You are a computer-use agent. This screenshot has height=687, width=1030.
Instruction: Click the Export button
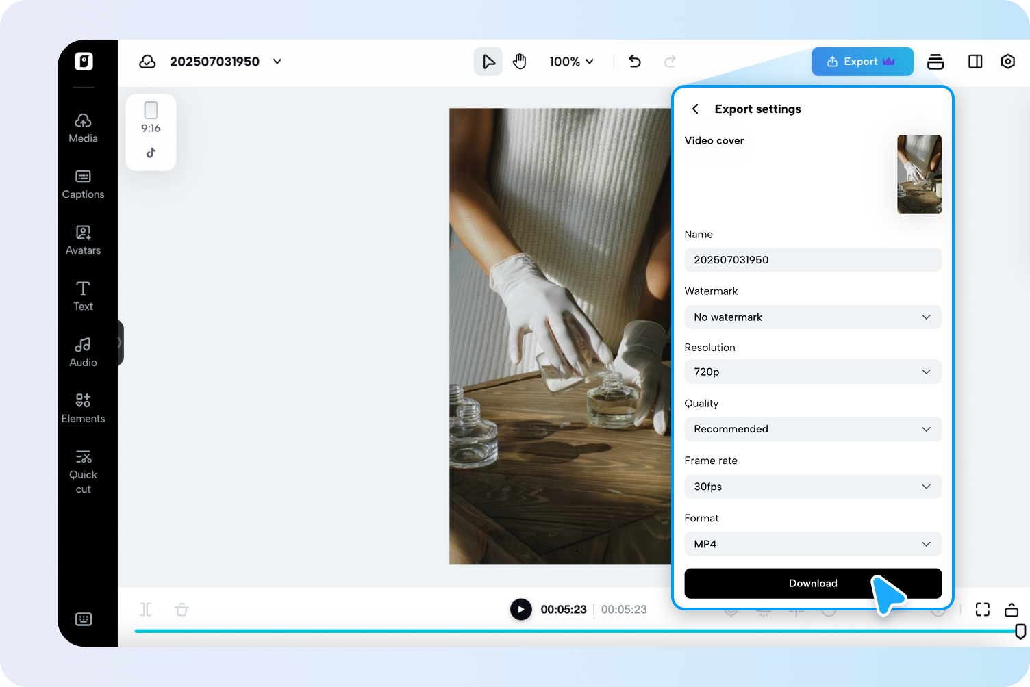coord(862,62)
